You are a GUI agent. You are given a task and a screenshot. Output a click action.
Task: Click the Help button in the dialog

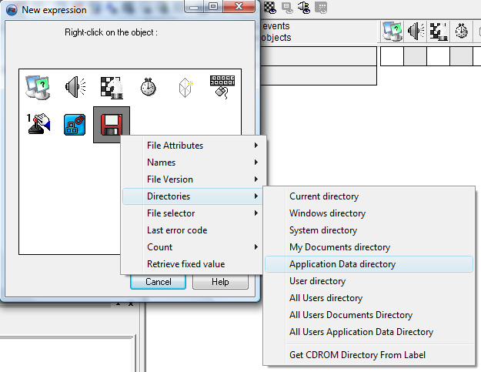pyautogui.click(x=220, y=282)
